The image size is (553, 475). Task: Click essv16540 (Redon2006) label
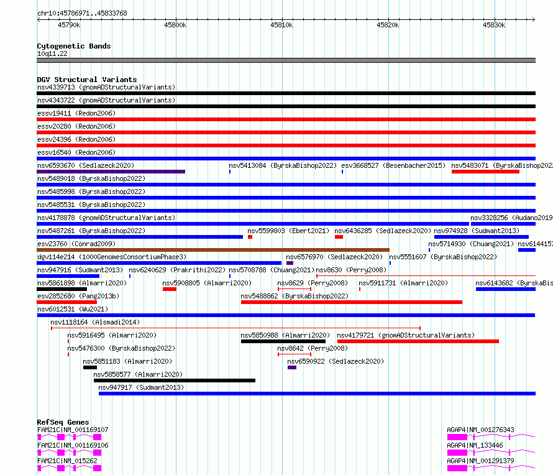[76, 152]
